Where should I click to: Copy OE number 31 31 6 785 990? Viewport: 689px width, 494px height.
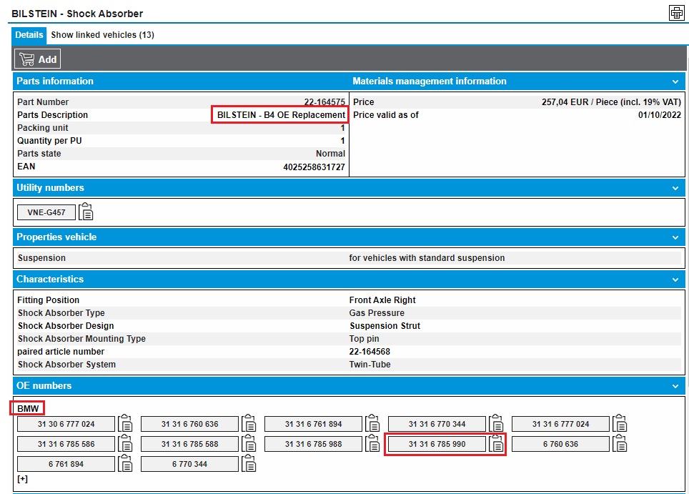pos(497,443)
